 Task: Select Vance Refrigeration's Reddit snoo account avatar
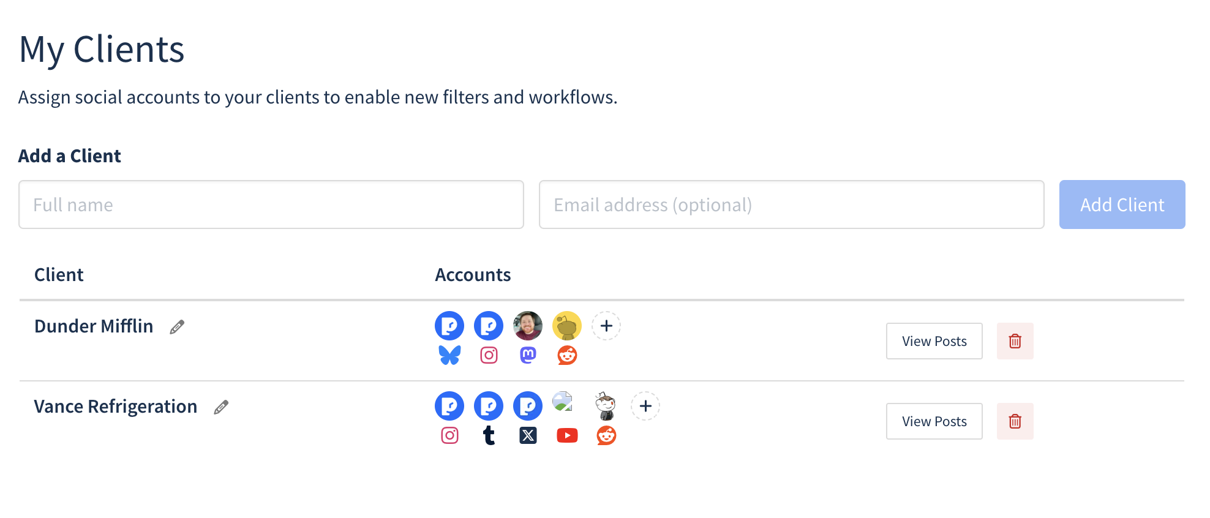(606, 406)
